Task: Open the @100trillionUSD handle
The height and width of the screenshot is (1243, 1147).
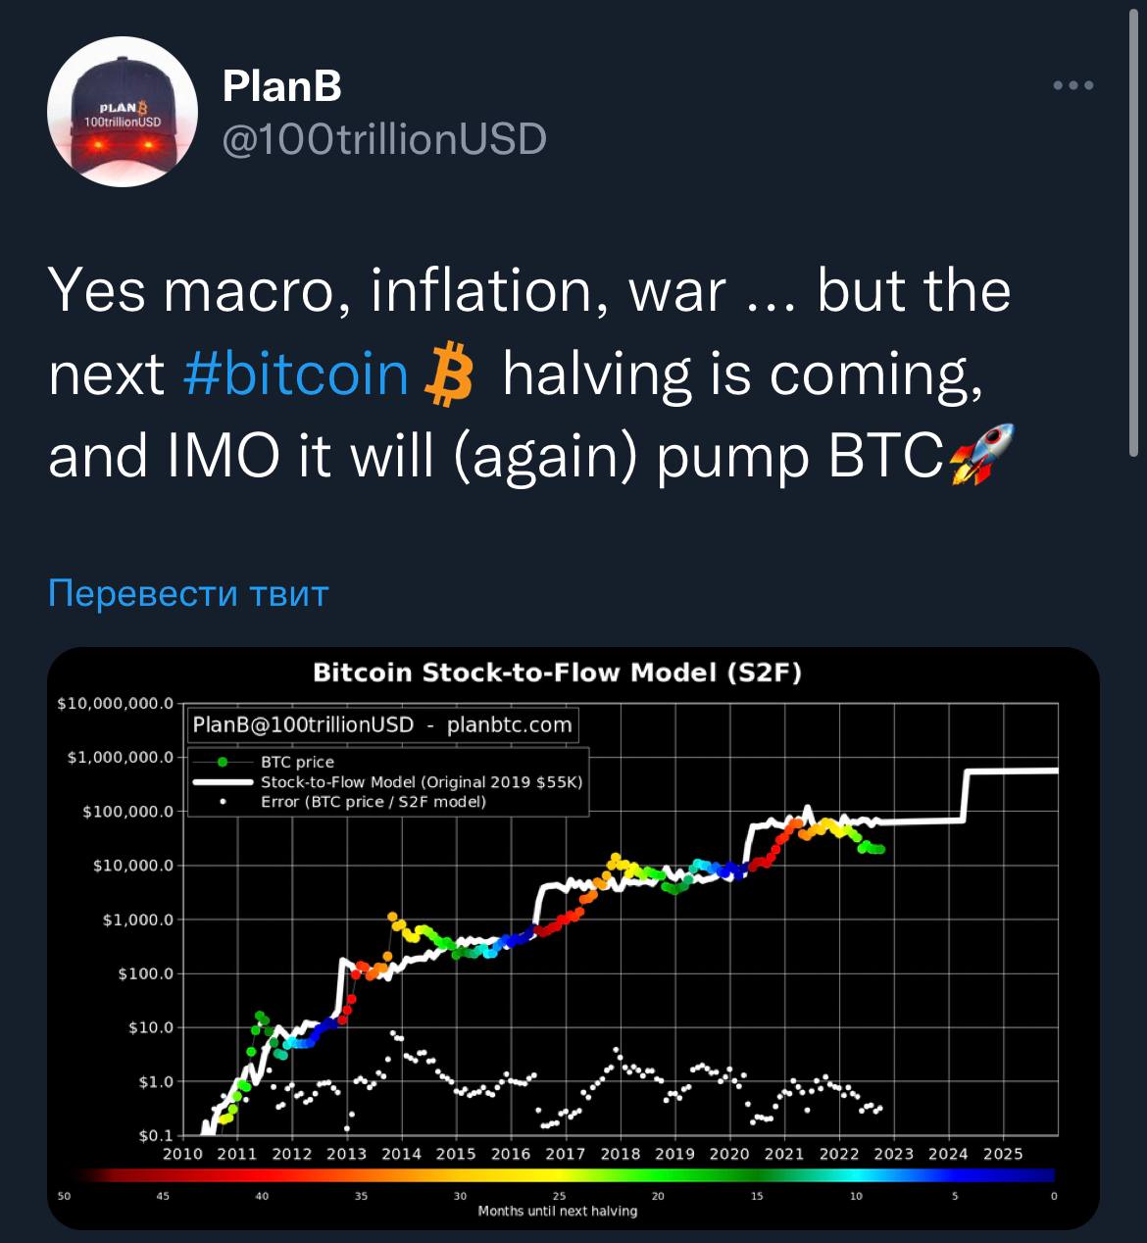Action: (384, 139)
